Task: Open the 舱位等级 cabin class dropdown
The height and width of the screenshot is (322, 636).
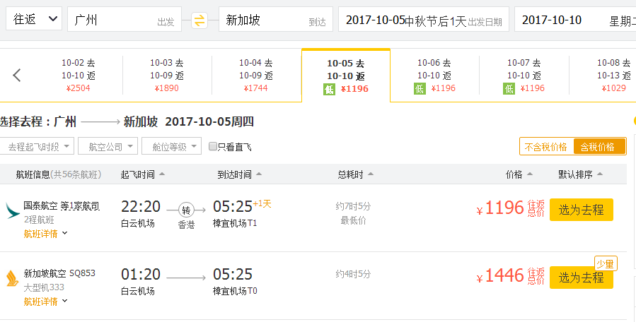Action: click(x=172, y=146)
